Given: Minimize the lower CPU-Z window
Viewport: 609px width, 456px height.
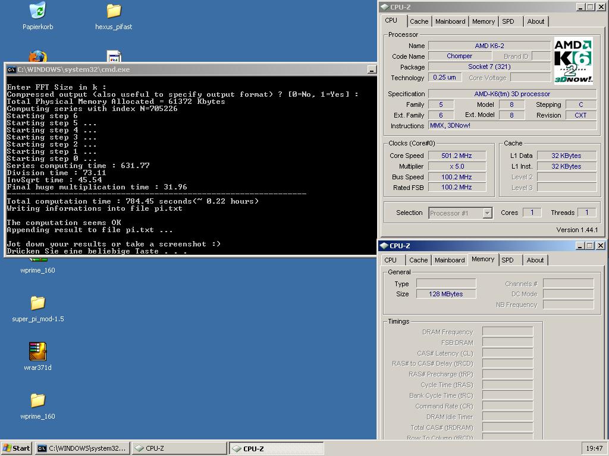Looking at the screenshot, I should (580, 246).
